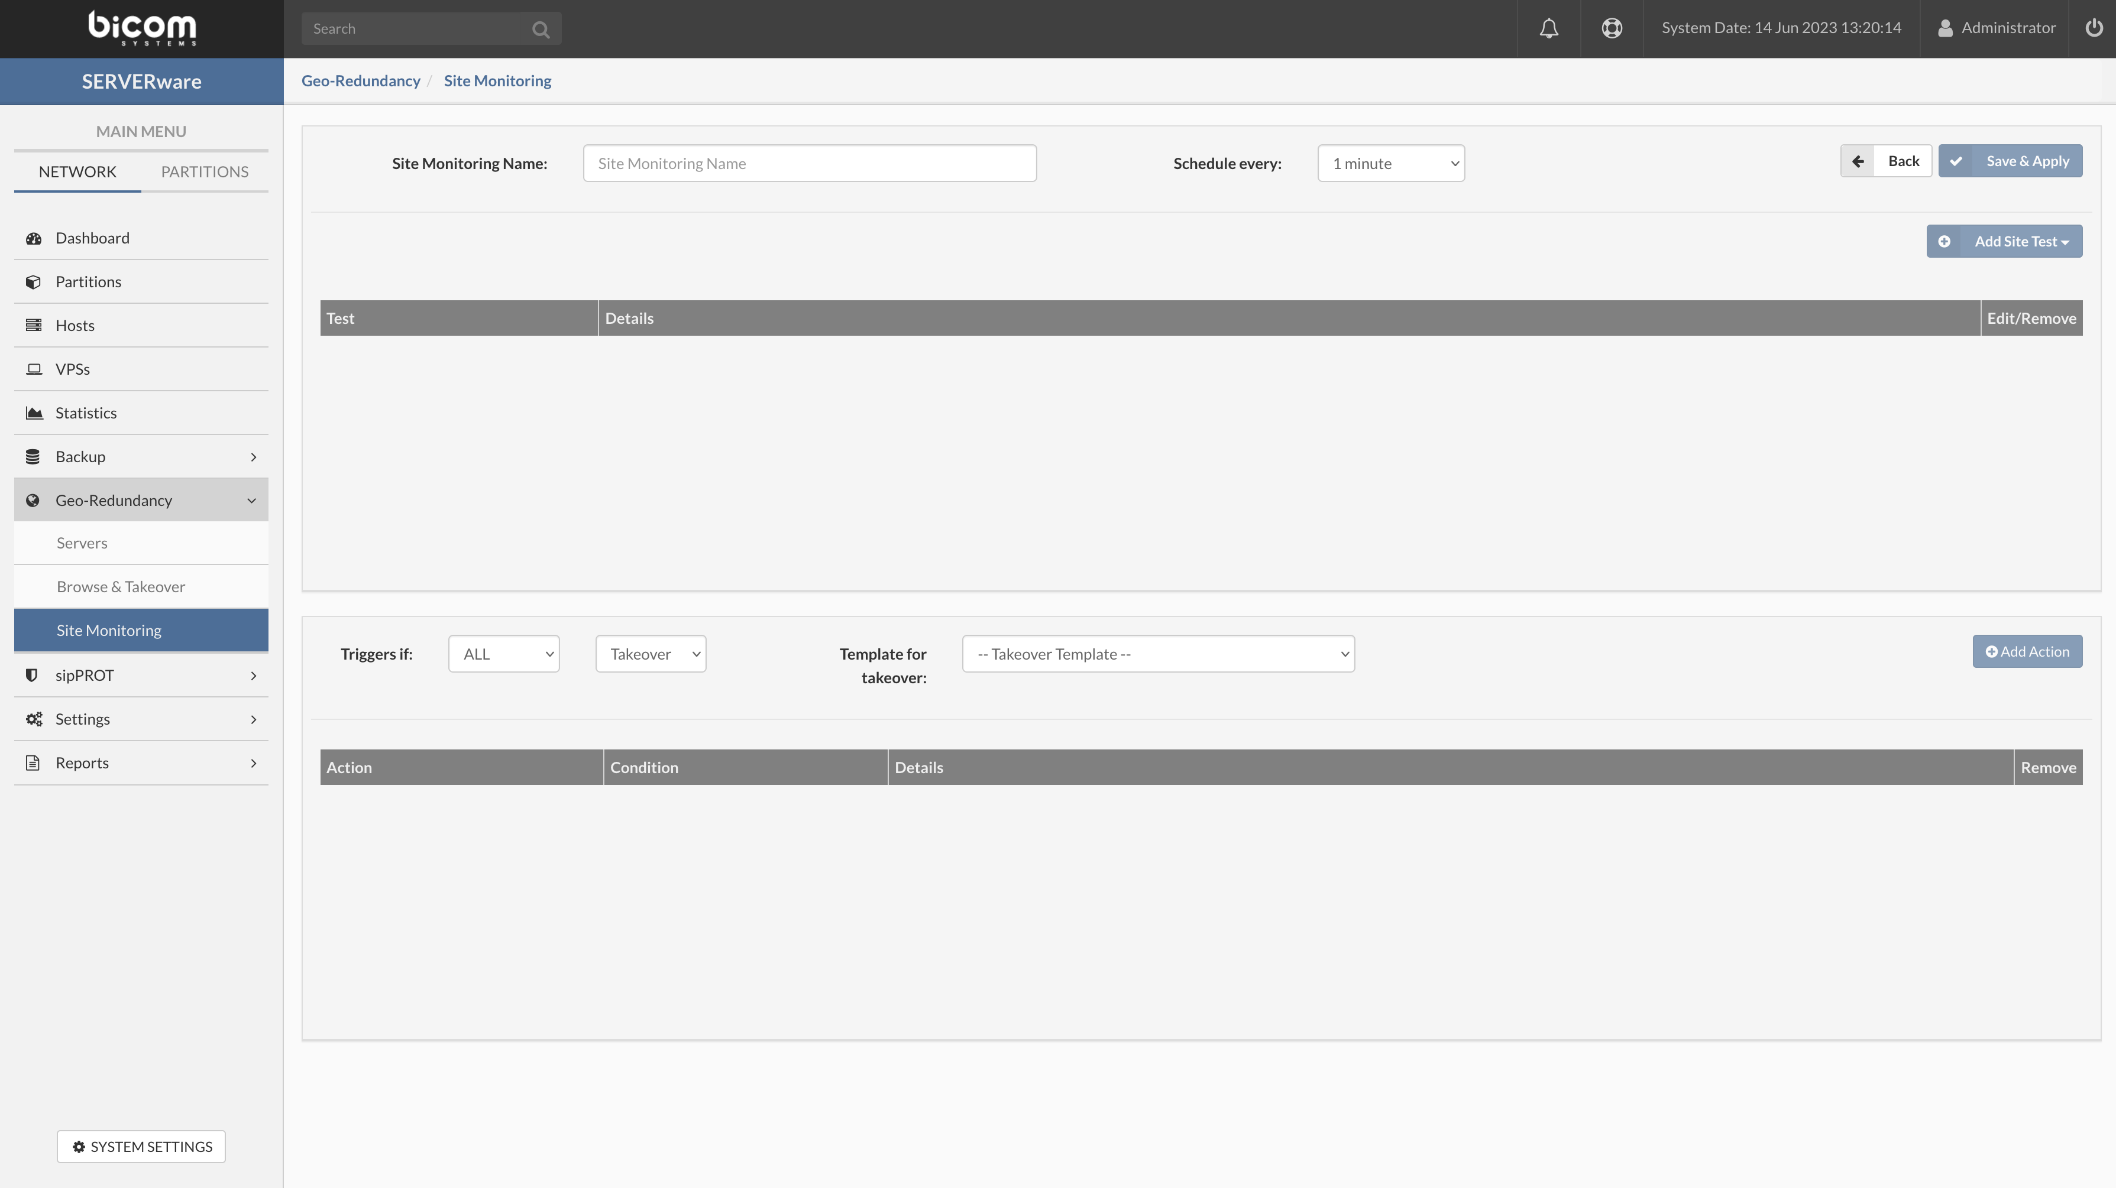Click the power logout icon
This screenshot has width=2116, height=1188.
2094,29
